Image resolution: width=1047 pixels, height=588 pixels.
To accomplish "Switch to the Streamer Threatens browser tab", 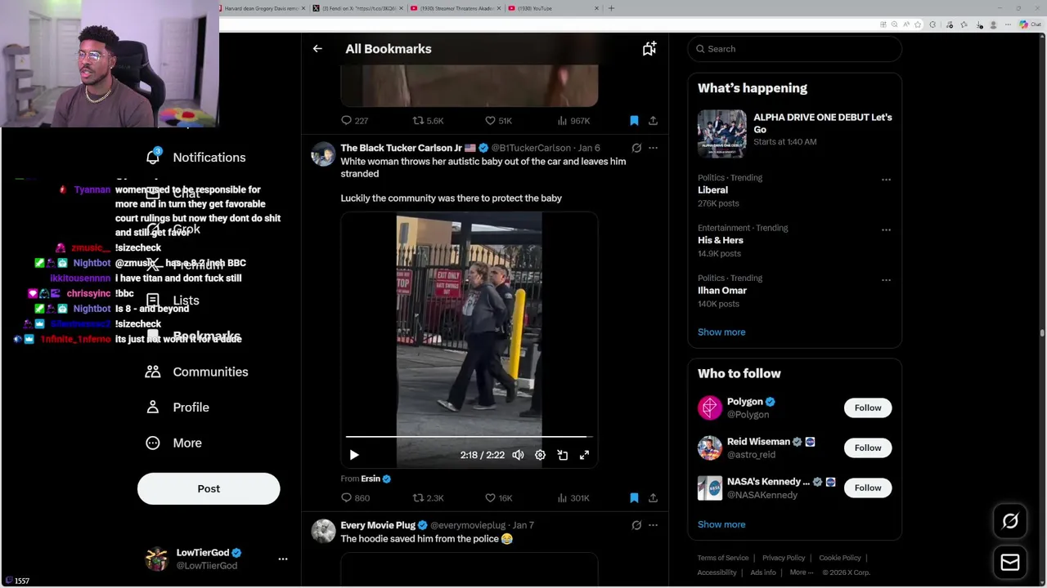I will point(454,8).
